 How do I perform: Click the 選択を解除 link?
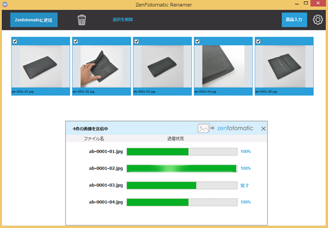pyautogui.click(x=123, y=20)
